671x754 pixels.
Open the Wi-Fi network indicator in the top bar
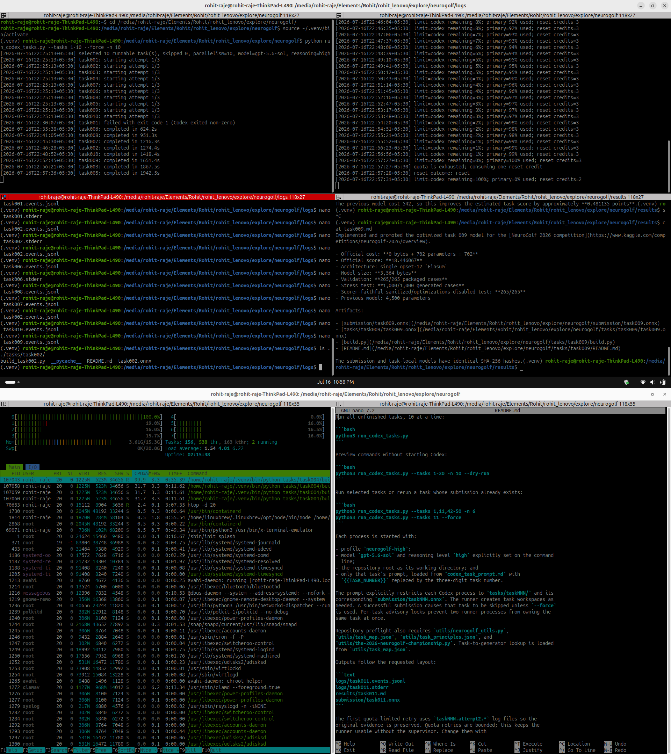[x=643, y=382]
